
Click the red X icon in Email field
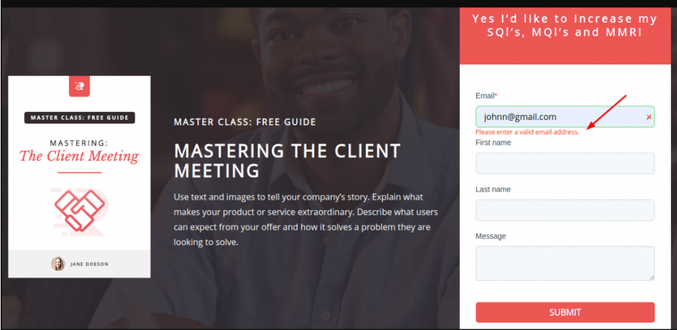point(649,117)
